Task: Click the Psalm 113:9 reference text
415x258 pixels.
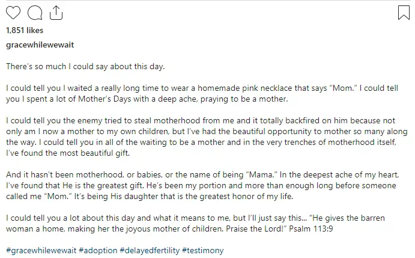Action: [311, 229]
